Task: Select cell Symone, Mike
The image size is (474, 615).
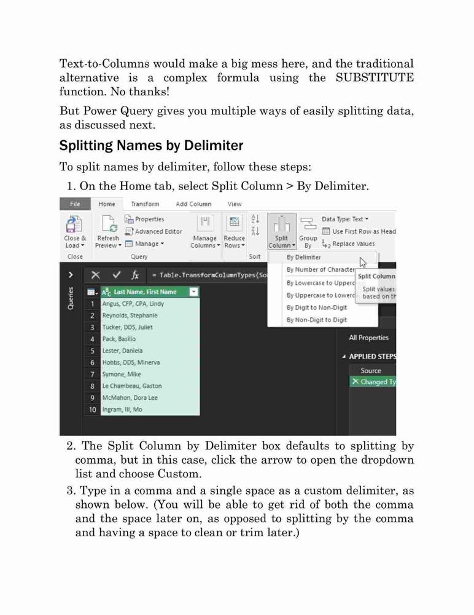Action: pyautogui.click(x=150, y=374)
